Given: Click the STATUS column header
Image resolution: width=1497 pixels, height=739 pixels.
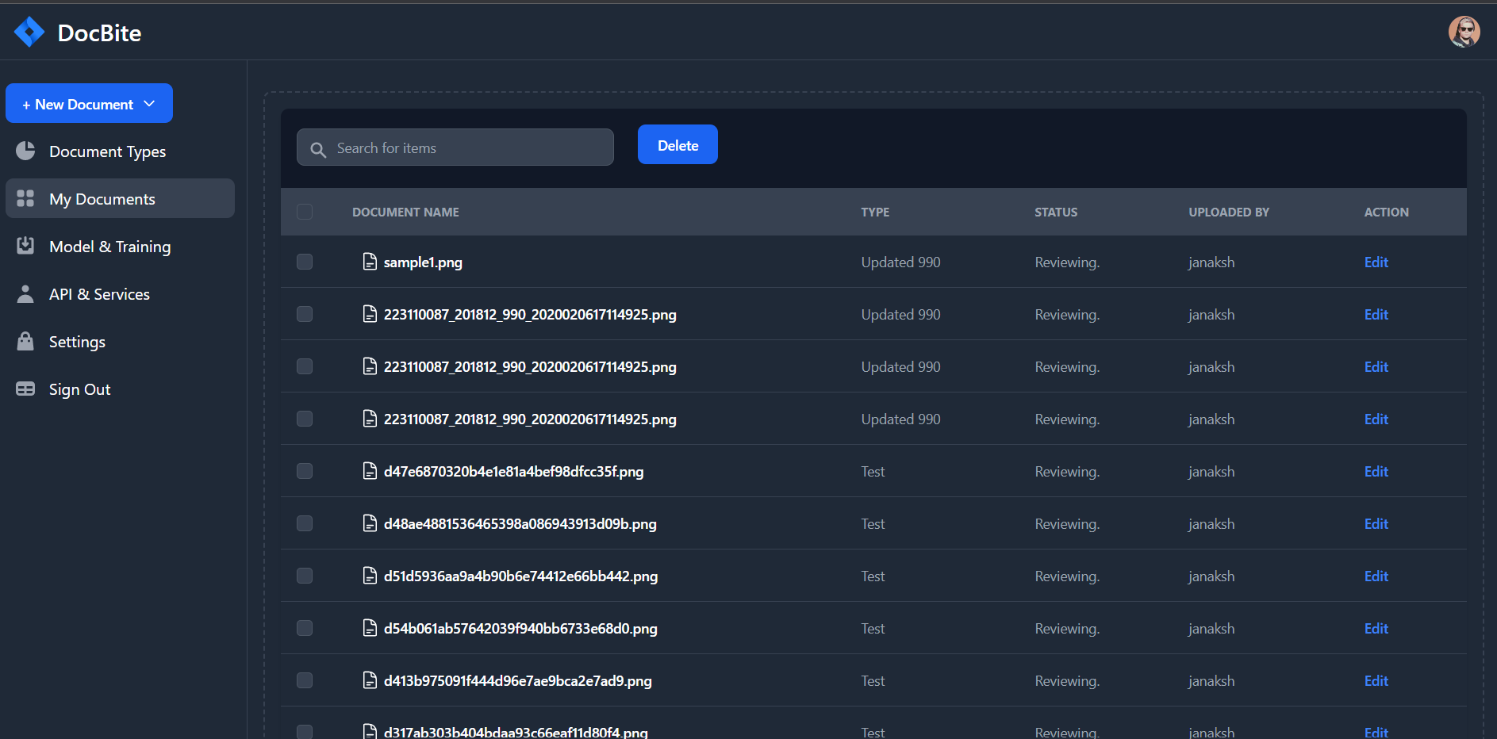Looking at the screenshot, I should 1056,212.
